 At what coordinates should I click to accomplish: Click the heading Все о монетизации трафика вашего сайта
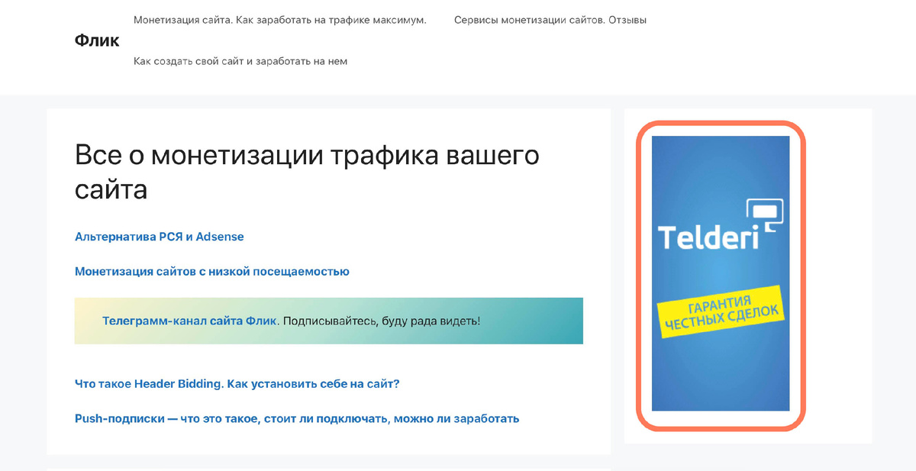[x=307, y=171]
